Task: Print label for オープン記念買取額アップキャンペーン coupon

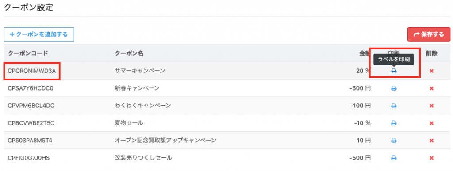Action: [x=393, y=141]
